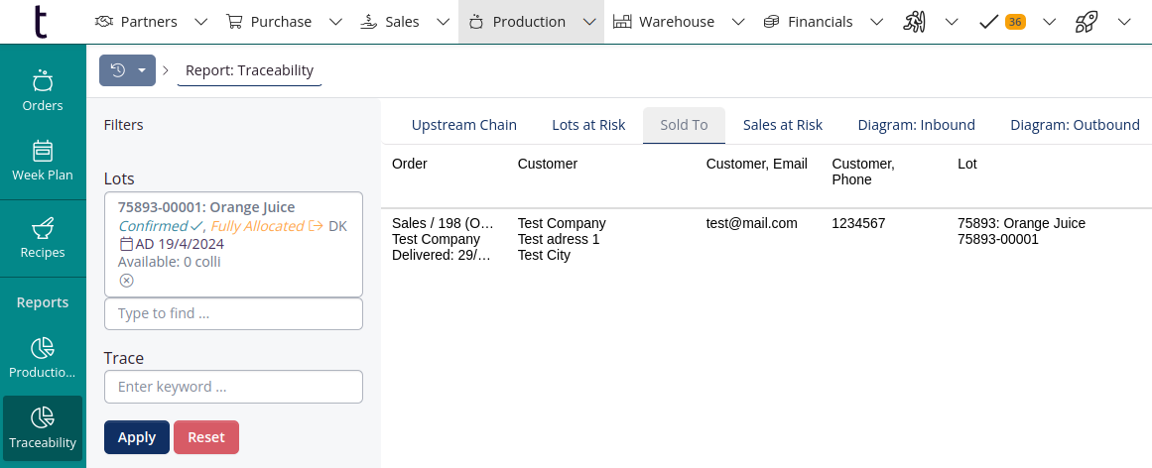1152x468 pixels.
Task: Open the Partners menu
Action: tap(136, 21)
